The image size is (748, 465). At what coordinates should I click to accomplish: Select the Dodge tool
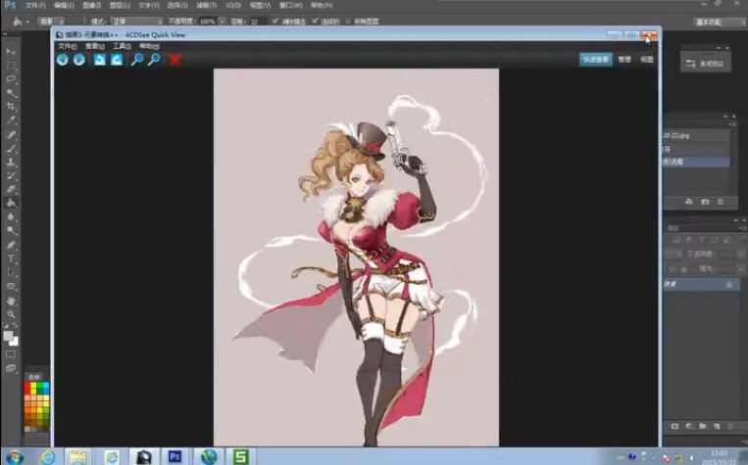pos(11,231)
